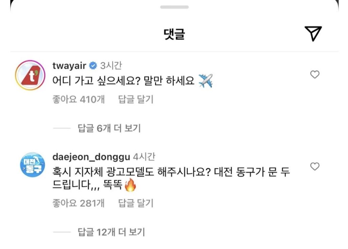Like the twayair comment with the heart icon
Viewport: 348px width, 249px height.
click(x=315, y=74)
